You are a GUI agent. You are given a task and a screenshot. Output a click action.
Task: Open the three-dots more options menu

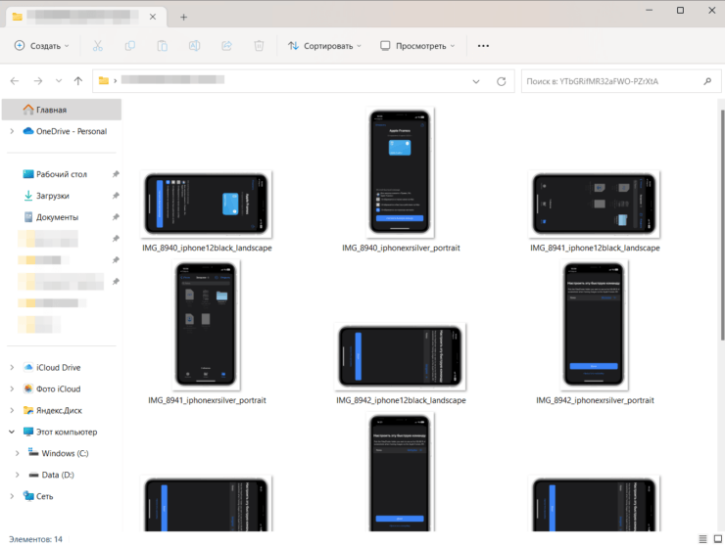[x=483, y=46]
